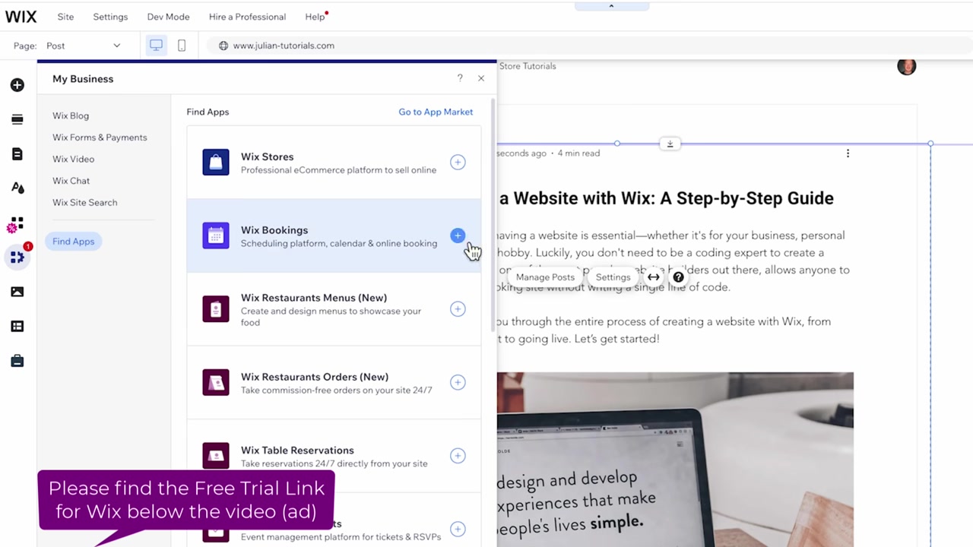The image size is (973, 547).
Task: Open the Help menu
Action: pos(315,17)
